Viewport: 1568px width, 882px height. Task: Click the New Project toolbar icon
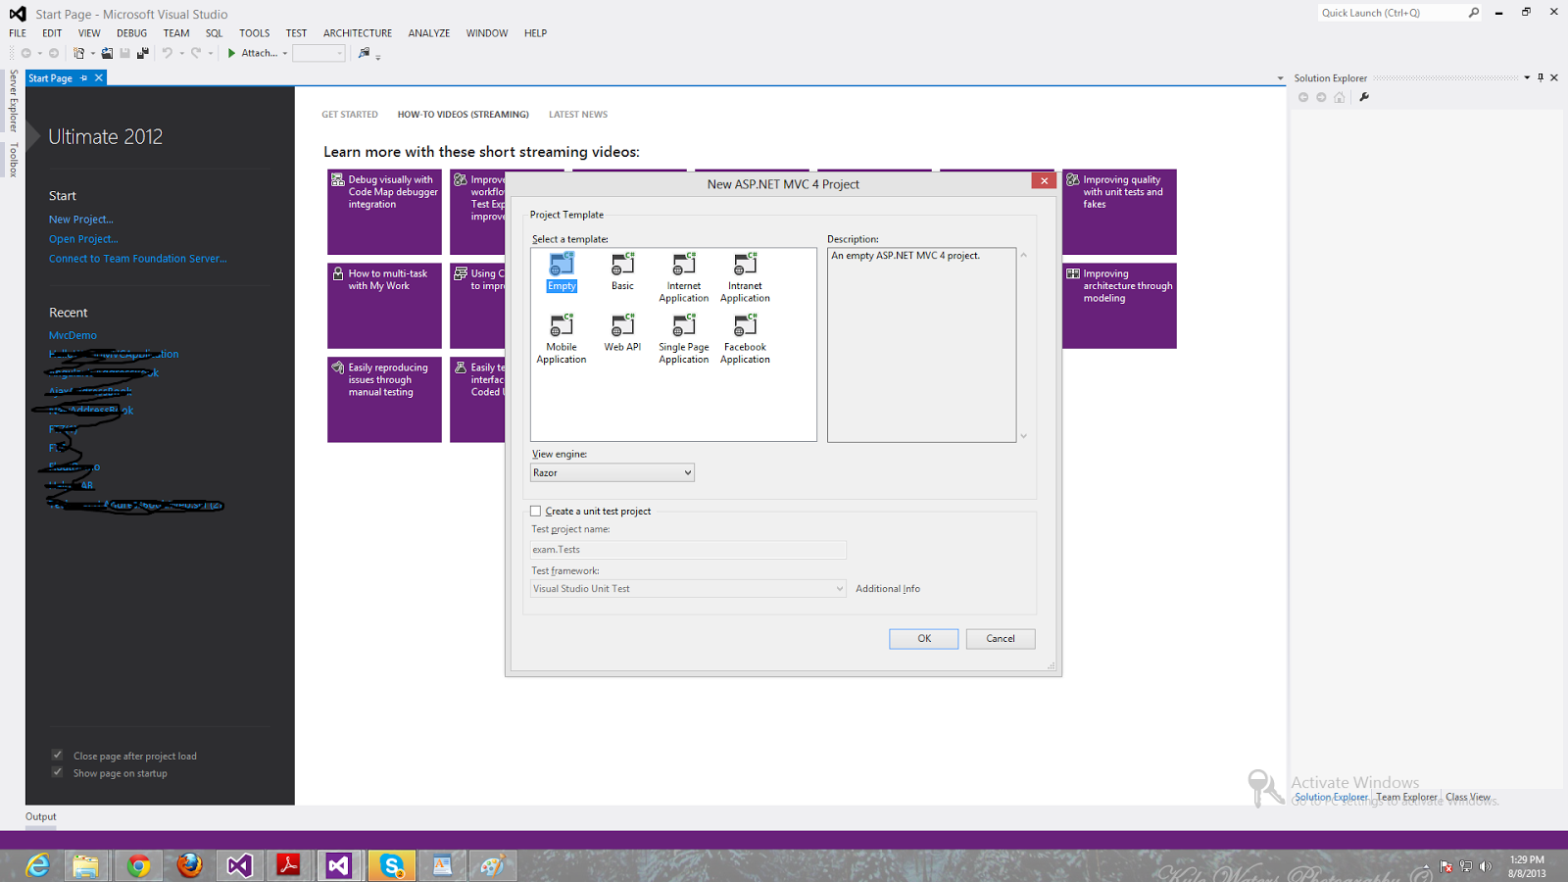(x=79, y=53)
